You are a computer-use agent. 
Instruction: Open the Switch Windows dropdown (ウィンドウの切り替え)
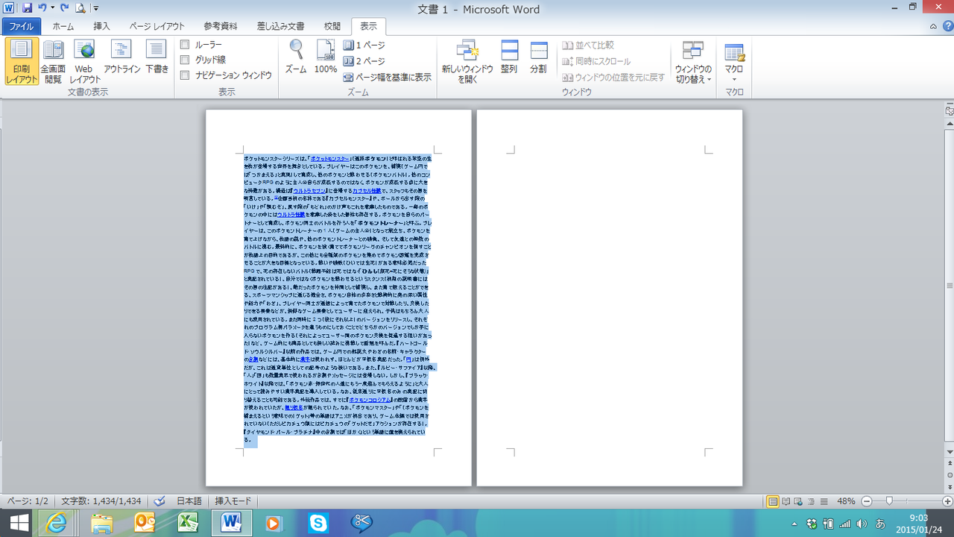point(693,61)
